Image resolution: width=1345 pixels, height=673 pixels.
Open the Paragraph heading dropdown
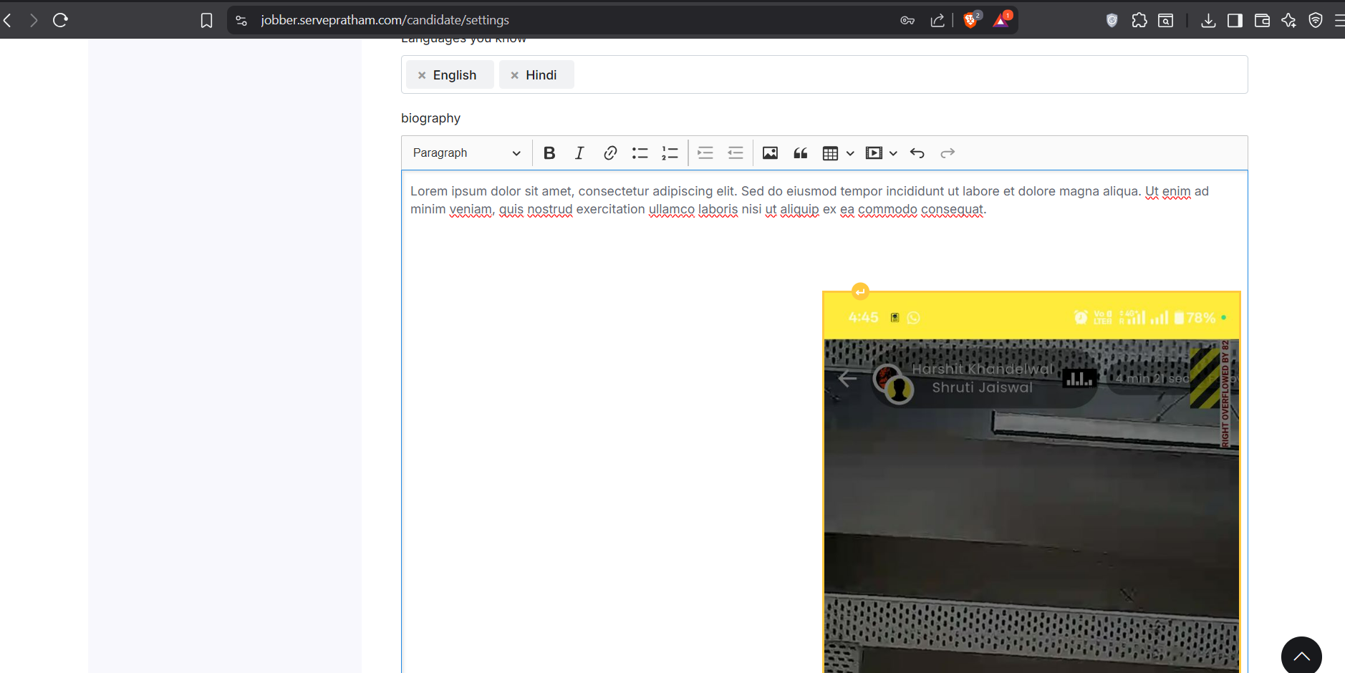[x=466, y=153]
